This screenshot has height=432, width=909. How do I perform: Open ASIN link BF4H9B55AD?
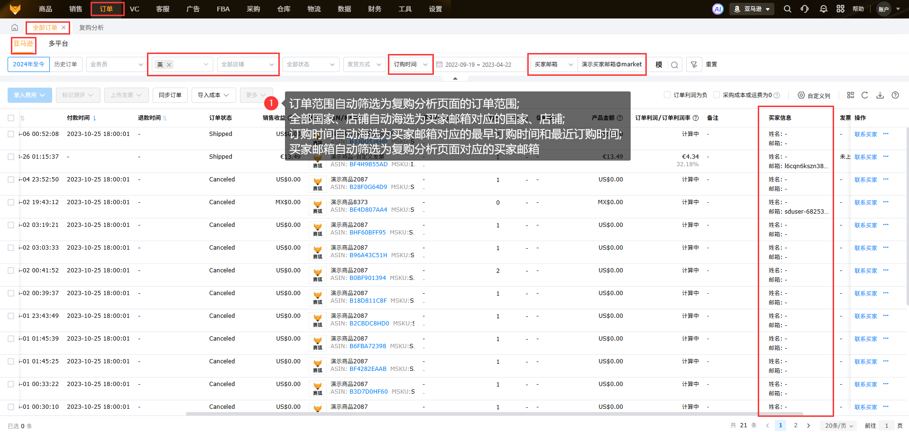click(368, 164)
